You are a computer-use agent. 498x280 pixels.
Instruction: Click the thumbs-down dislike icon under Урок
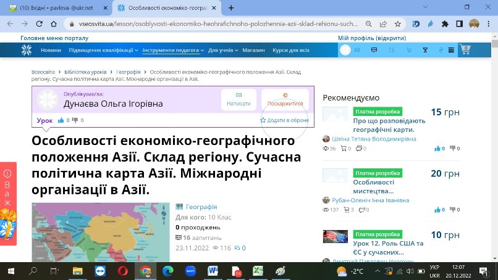75,120
